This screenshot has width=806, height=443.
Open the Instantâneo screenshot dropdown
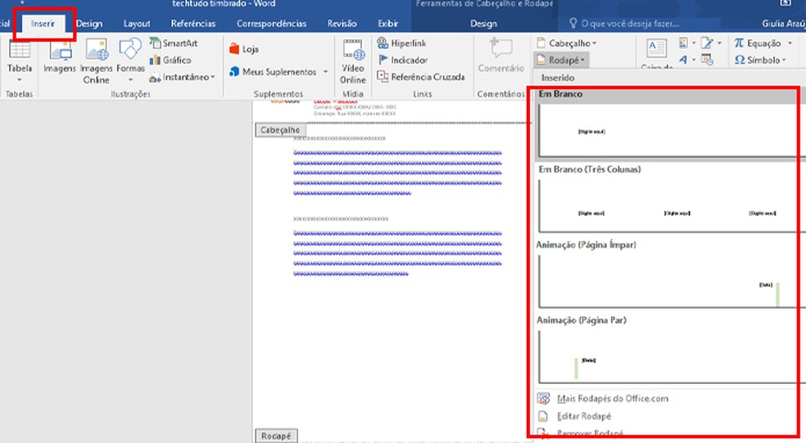pos(182,77)
